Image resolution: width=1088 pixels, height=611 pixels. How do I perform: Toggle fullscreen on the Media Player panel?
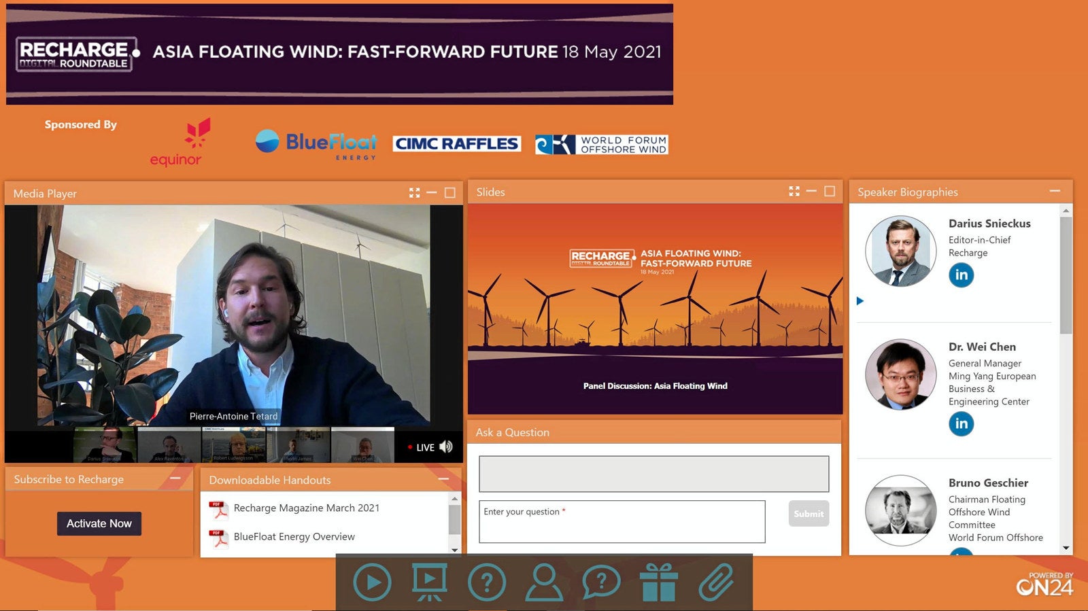(414, 193)
